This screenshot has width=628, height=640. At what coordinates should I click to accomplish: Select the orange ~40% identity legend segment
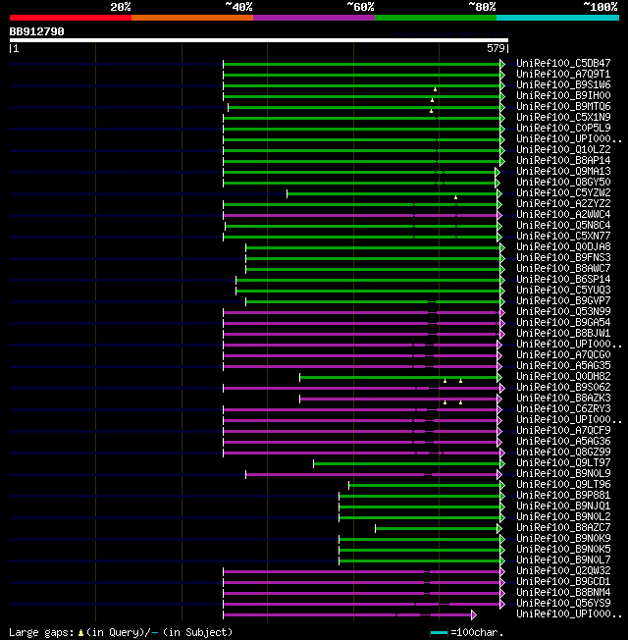point(192,18)
